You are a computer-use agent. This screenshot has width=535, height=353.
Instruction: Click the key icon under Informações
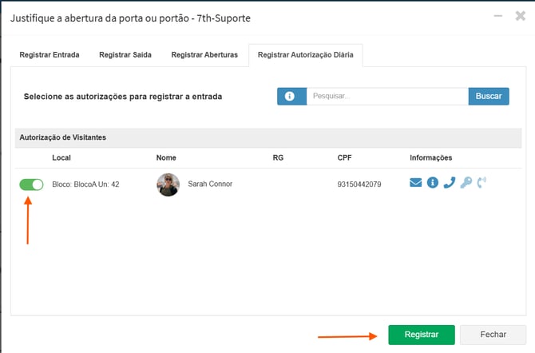466,183
